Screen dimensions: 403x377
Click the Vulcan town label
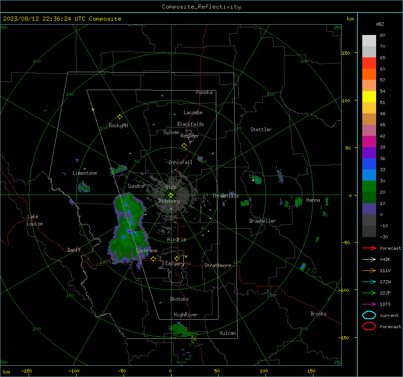(227, 333)
